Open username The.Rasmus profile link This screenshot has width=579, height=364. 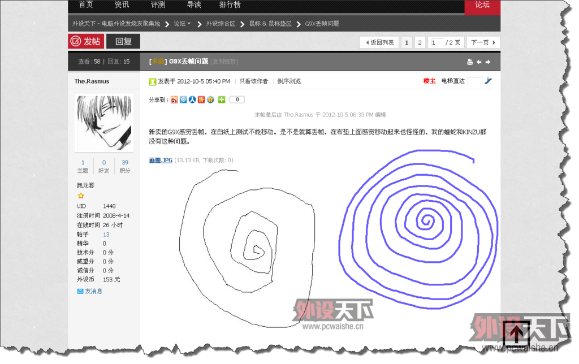[92, 81]
